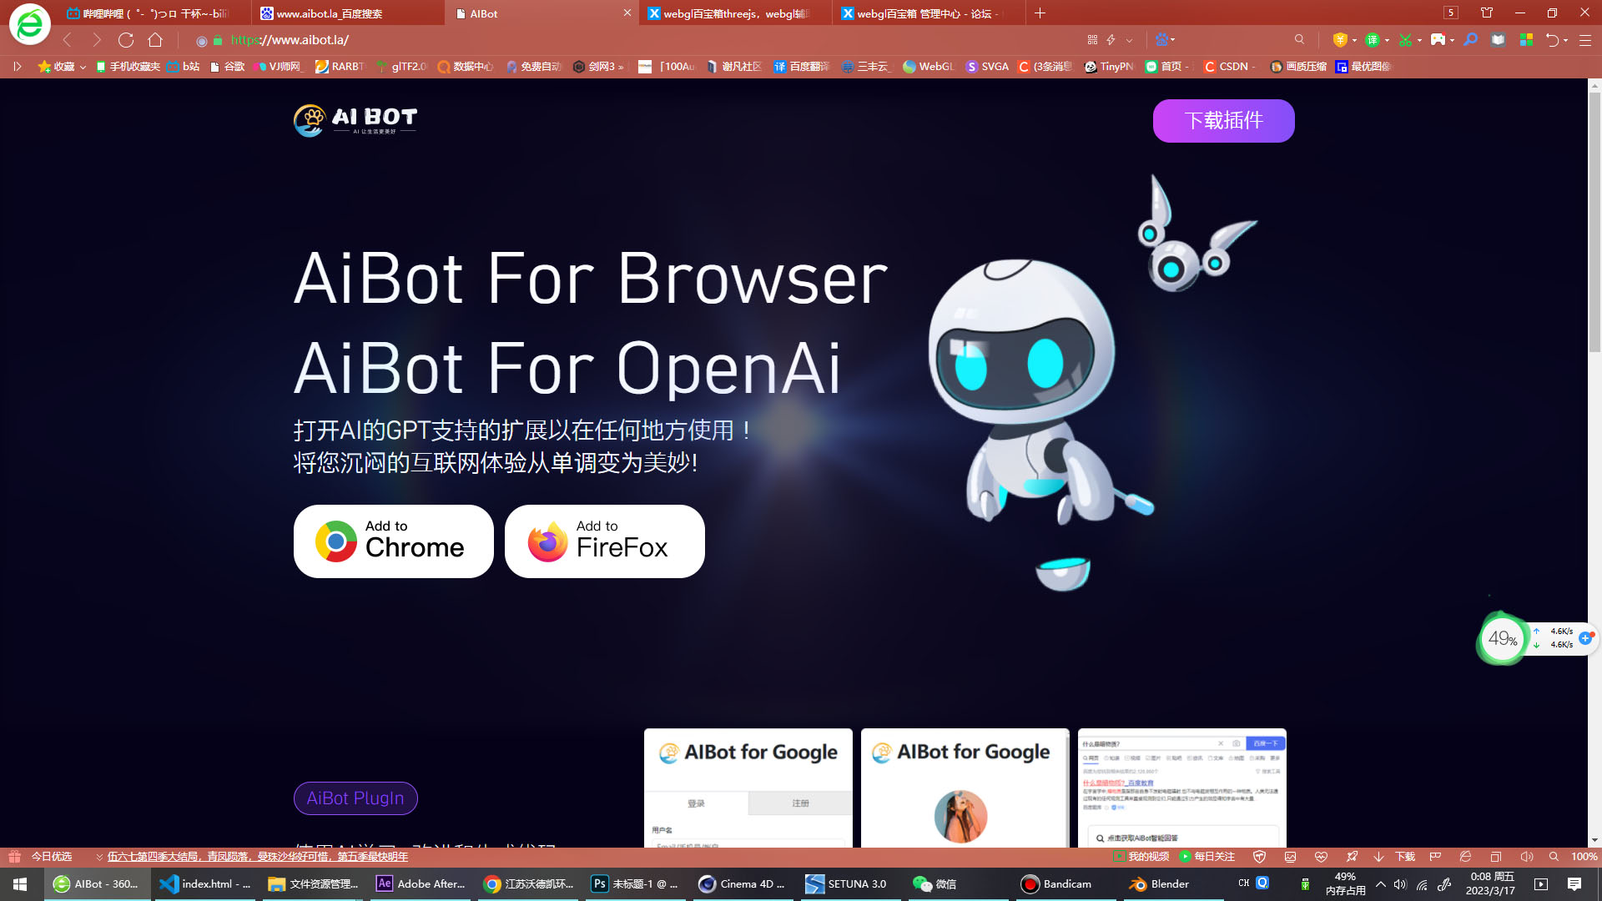1602x901 pixels.
Task: Switch to the webgl百宝箱 管理中心 tab
Action: pos(929,13)
